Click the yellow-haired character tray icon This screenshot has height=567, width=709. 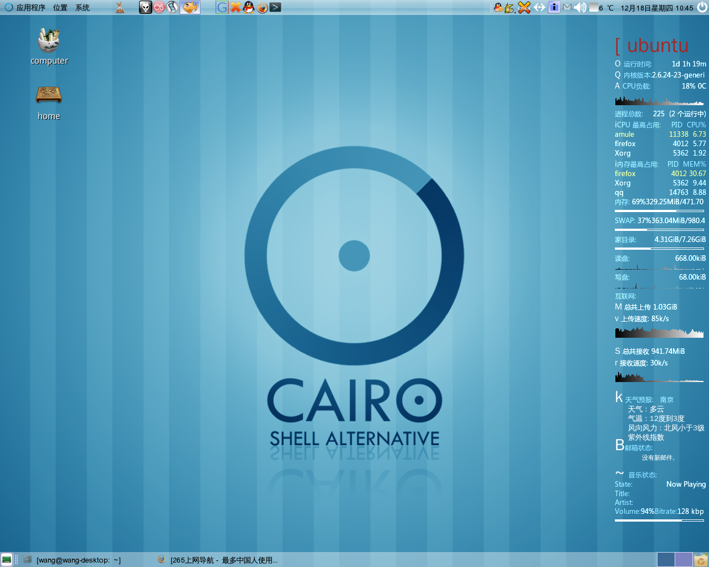click(x=510, y=8)
